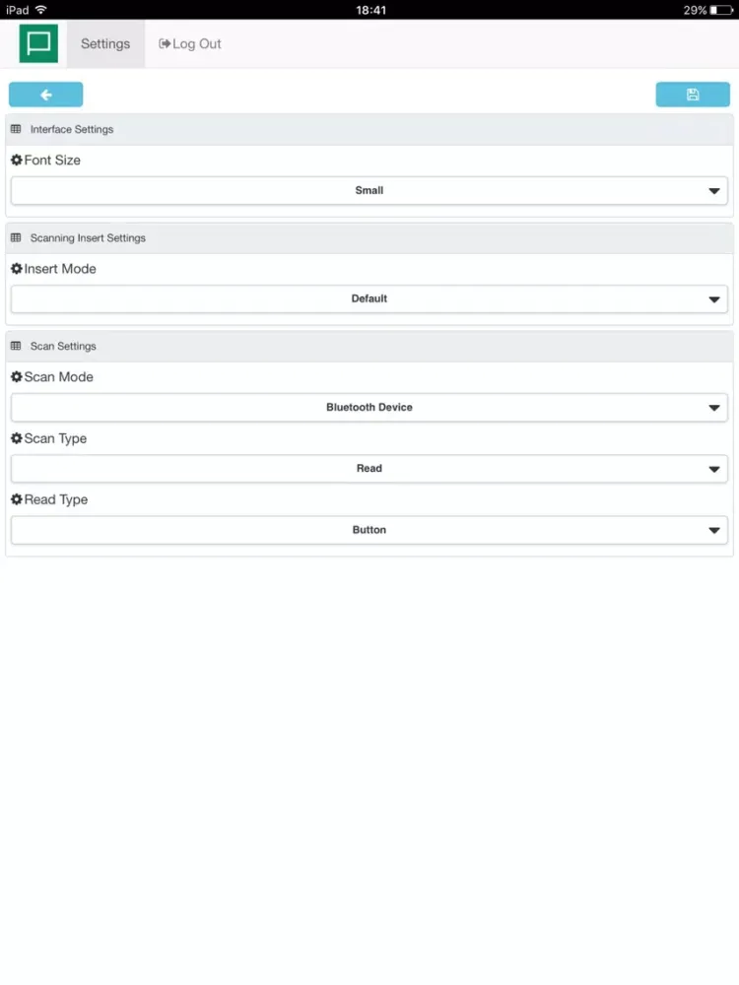739x985 pixels.
Task: Click the table icon beside Interface Settings
Action: point(16,129)
